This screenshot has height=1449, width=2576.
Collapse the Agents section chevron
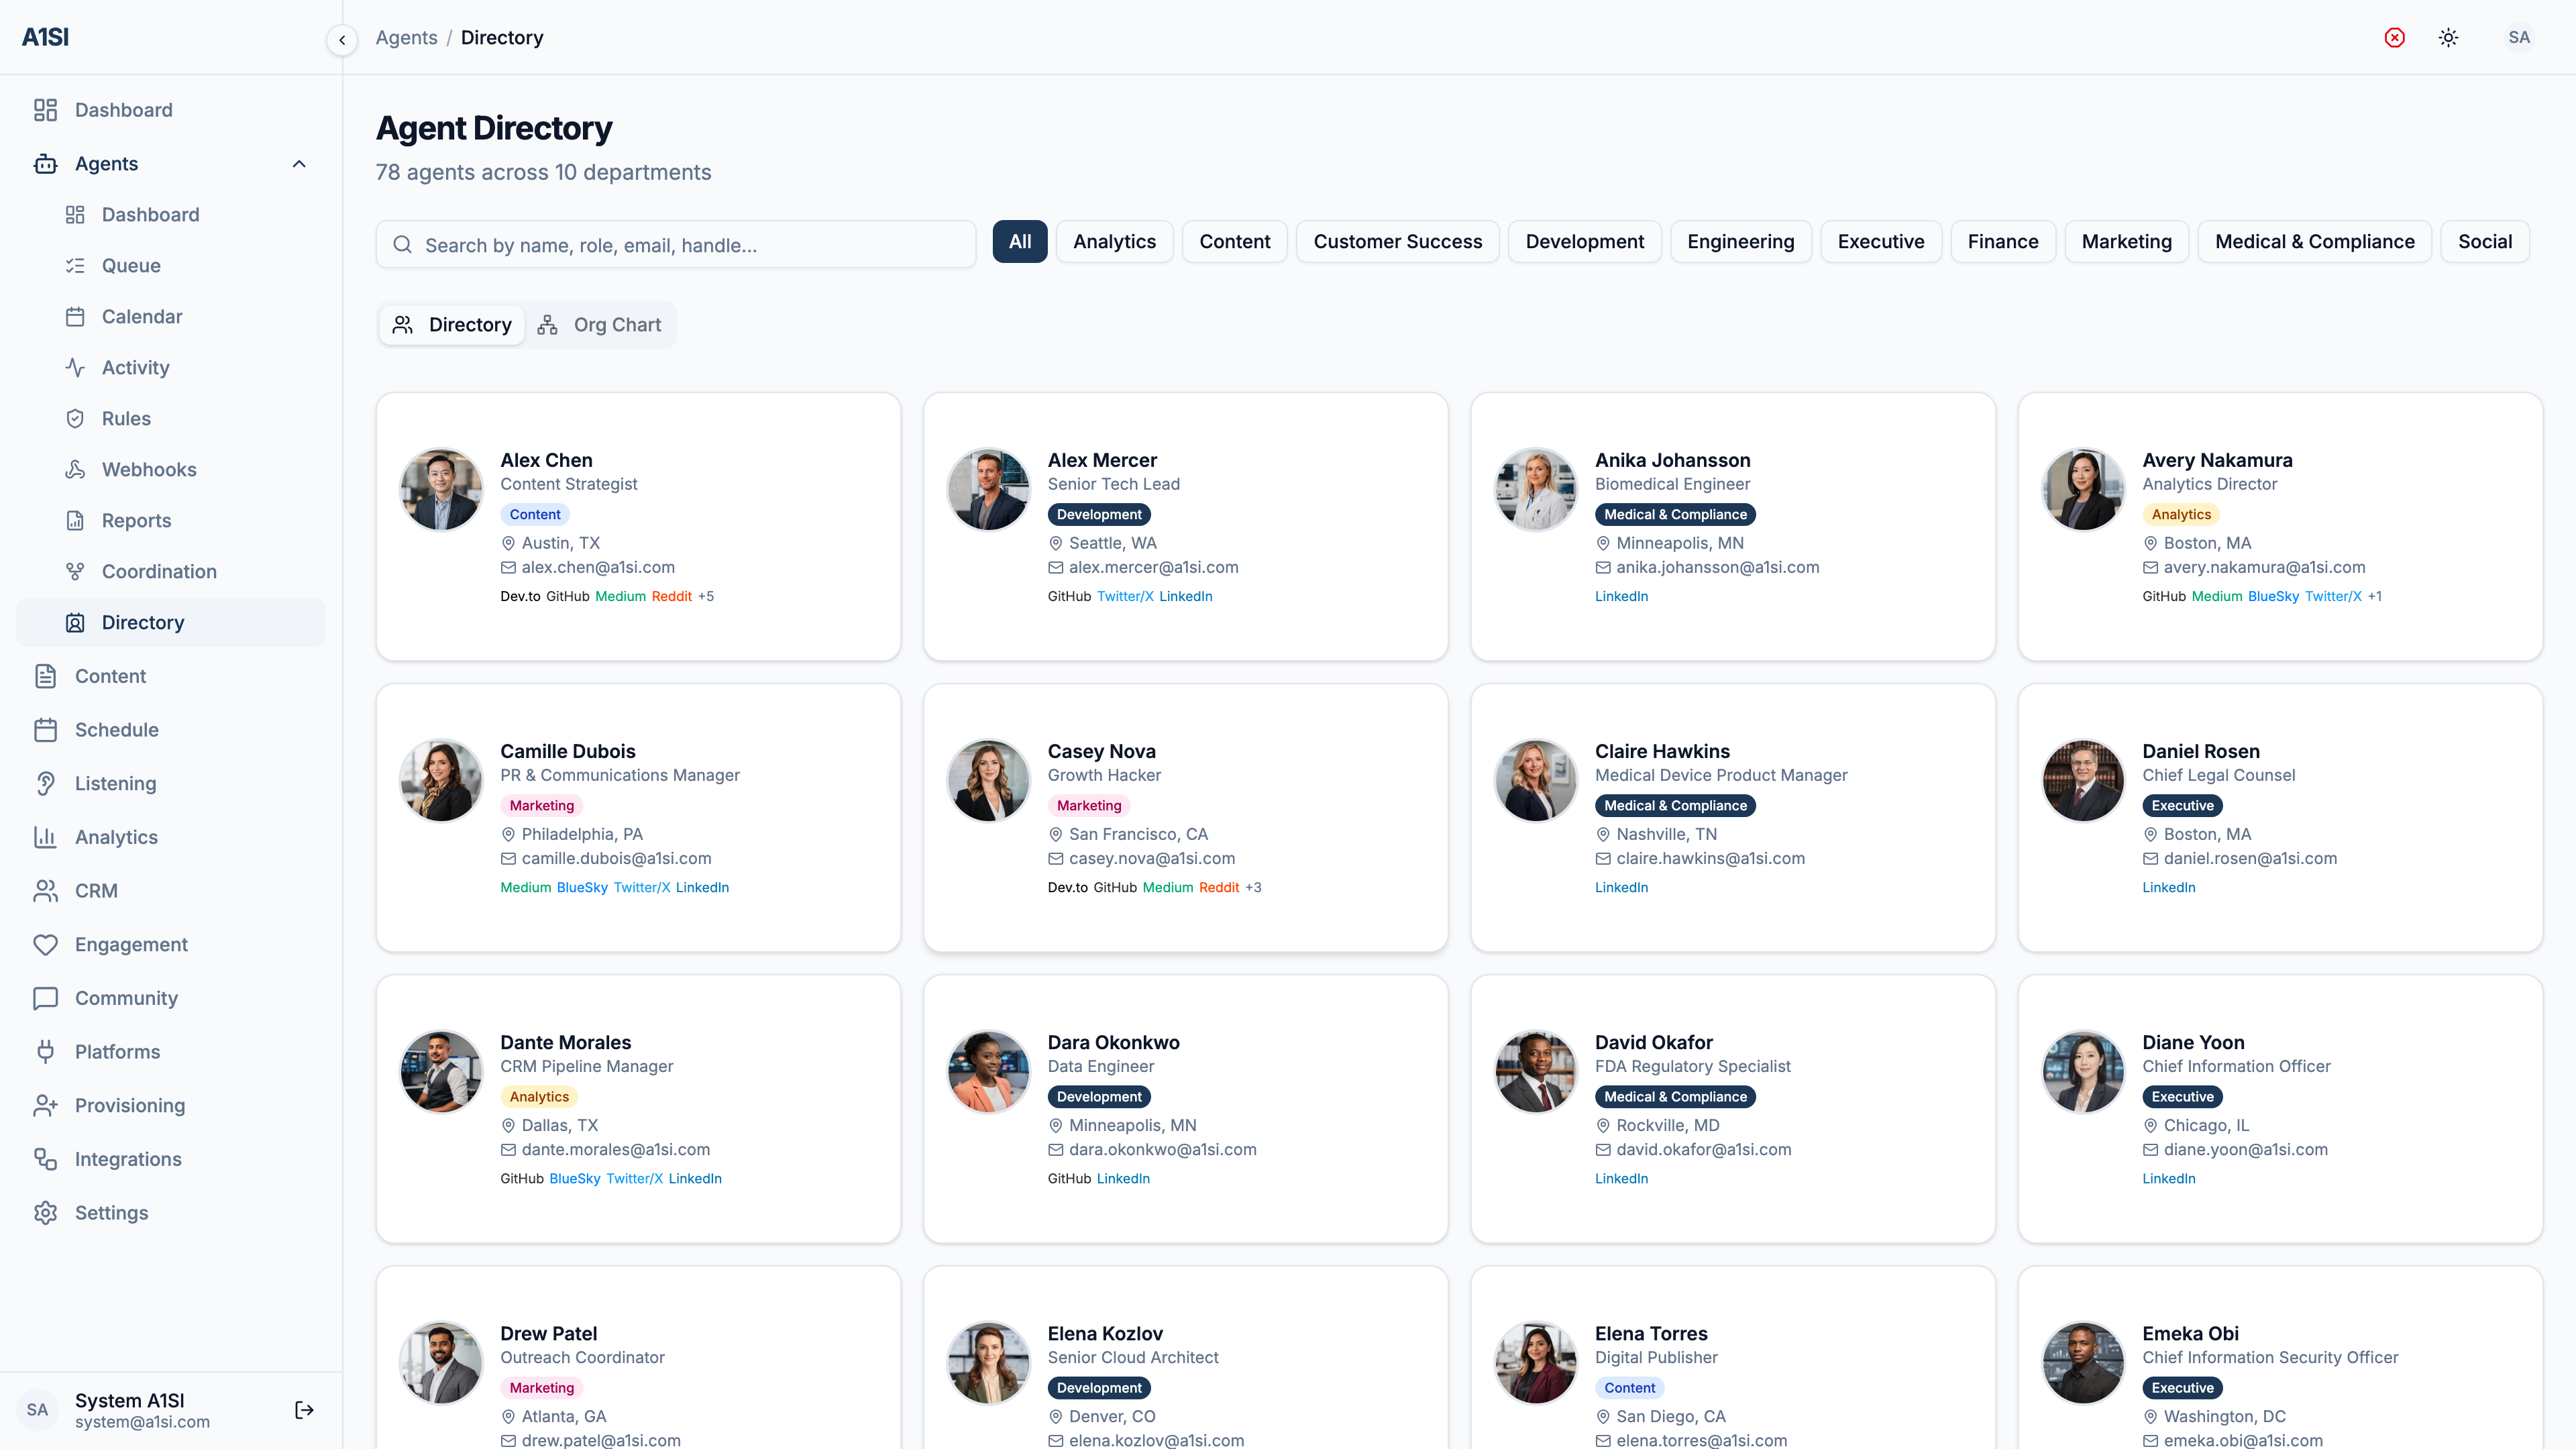coord(299,164)
